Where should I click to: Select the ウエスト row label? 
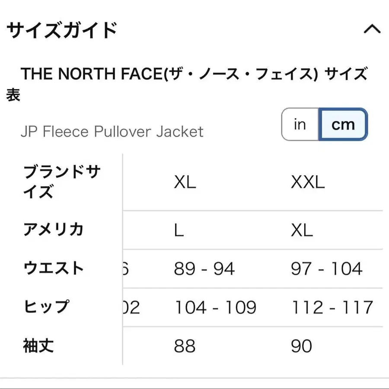(53, 268)
